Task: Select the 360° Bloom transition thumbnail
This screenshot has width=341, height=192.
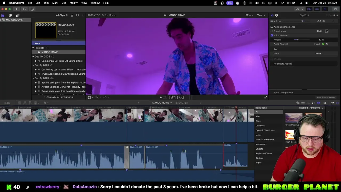Action: point(290,135)
